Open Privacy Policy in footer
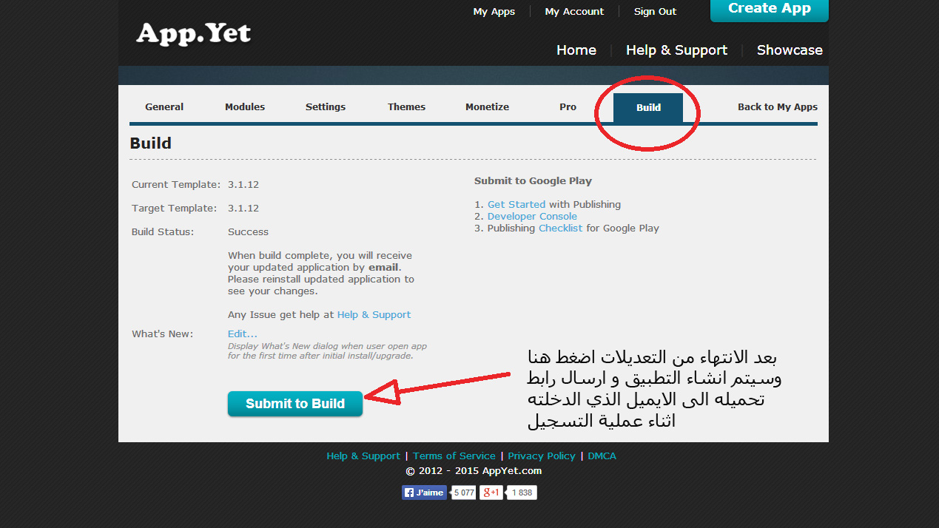The width and height of the screenshot is (939, 528). tap(542, 456)
